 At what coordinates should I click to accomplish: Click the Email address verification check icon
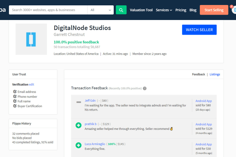(x=15, y=91)
